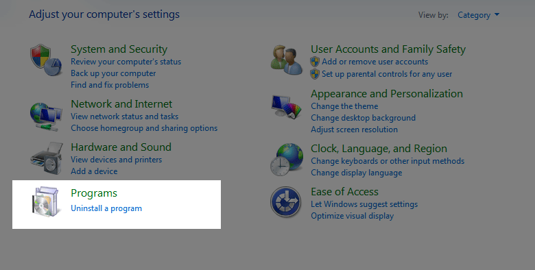This screenshot has width=535, height=270.
Task: Click Change keyboards or other input methods
Action: (x=388, y=161)
